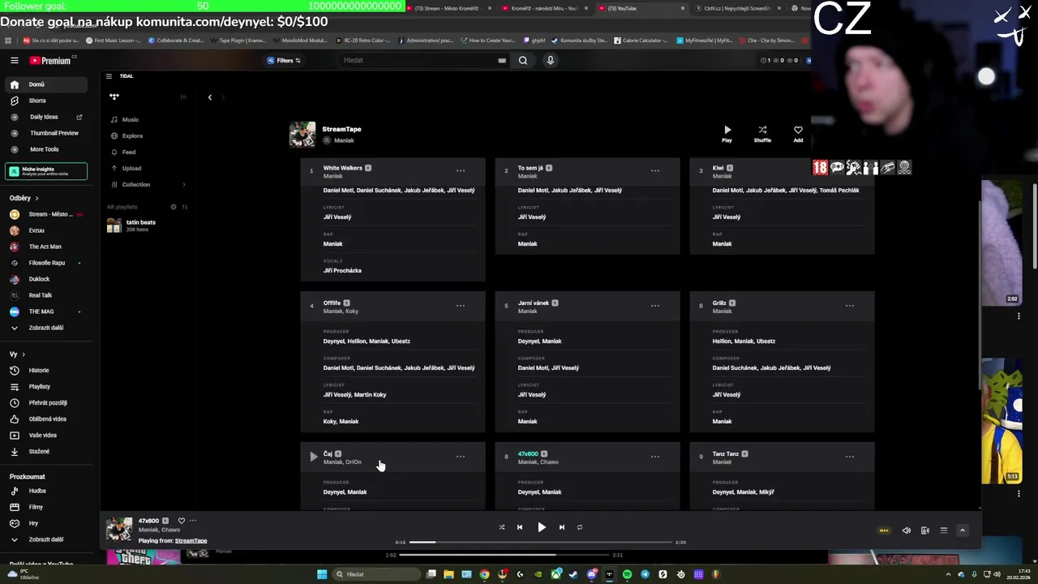
Task: Open YouTube guide hamburger menu
Action: click(14, 60)
